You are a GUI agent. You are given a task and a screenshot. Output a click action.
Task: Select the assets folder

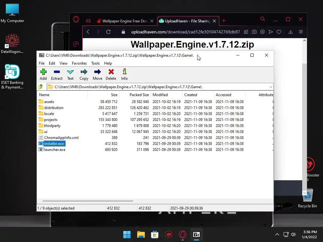[x=49, y=102]
